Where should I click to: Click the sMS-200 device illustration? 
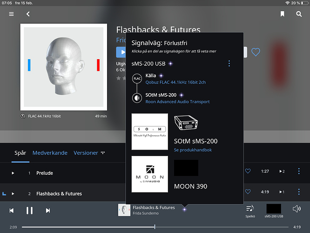tap(186, 123)
